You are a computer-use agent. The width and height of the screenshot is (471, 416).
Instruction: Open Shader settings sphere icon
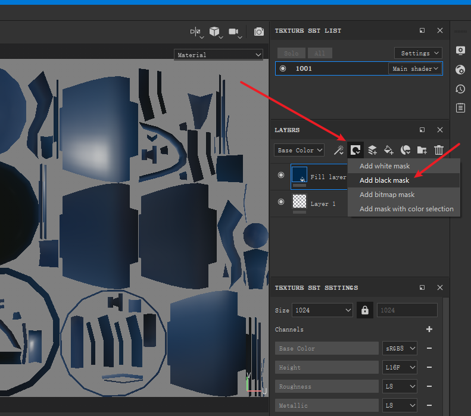point(460,70)
